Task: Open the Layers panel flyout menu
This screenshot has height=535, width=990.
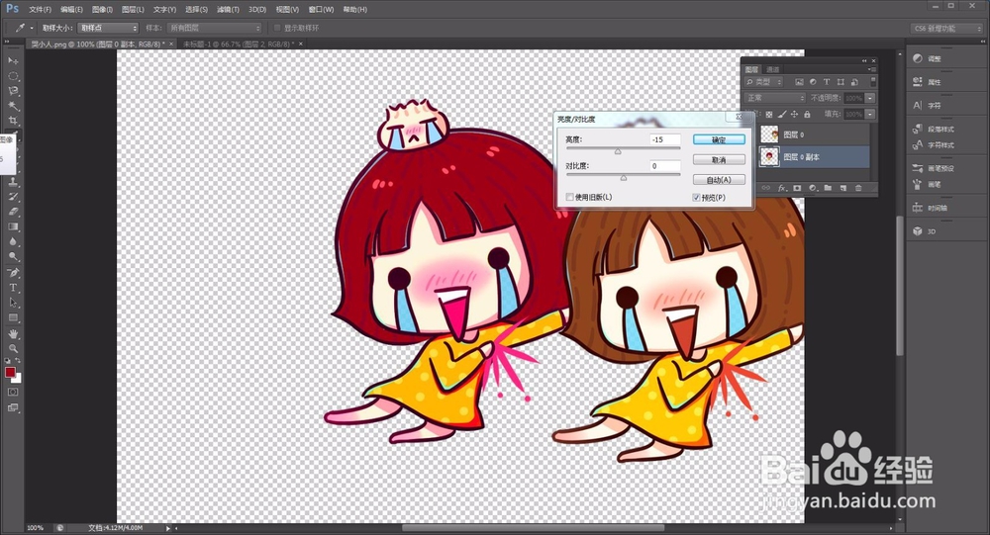Action: pyautogui.click(x=872, y=69)
